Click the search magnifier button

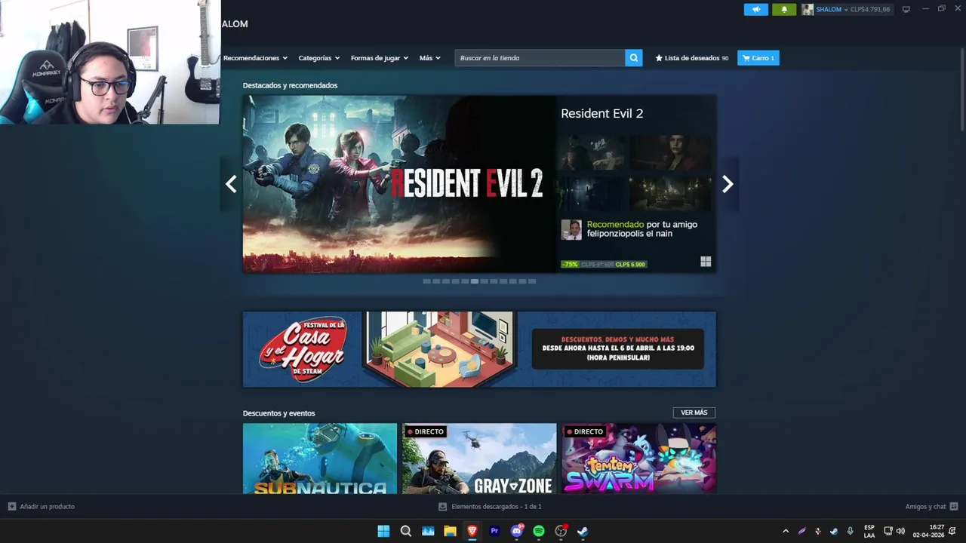(x=634, y=58)
